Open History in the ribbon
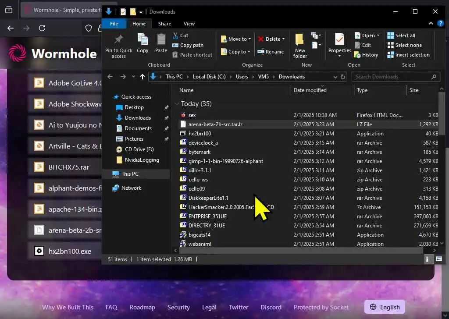The height and width of the screenshot is (319, 449). (x=366, y=55)
